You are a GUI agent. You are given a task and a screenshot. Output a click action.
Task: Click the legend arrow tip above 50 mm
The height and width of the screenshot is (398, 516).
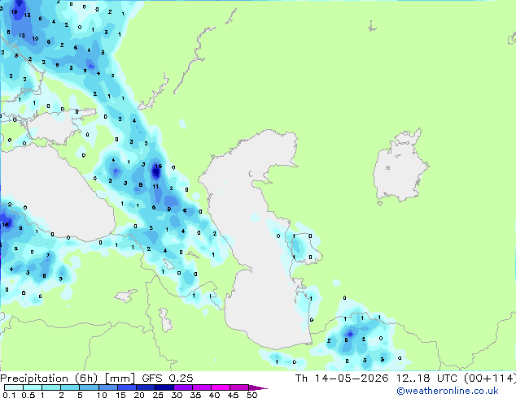258,387
